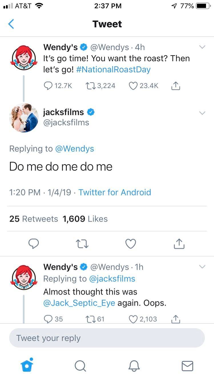Open options chevron on Wendy's bottom reply
This screenshot has height=380, width=214.
coord(202,267)
